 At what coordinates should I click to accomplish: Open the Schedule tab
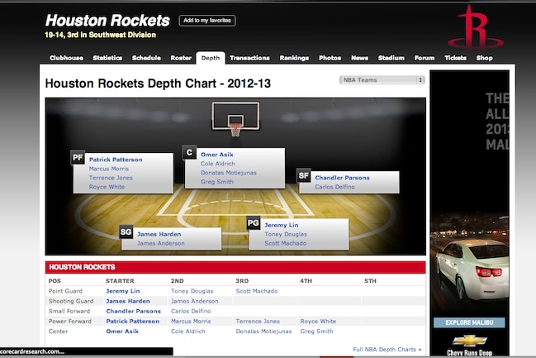coord(146,58)
